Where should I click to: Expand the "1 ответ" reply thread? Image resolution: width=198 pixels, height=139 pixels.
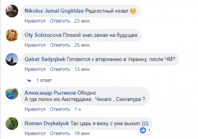click(x=42, y=80)
